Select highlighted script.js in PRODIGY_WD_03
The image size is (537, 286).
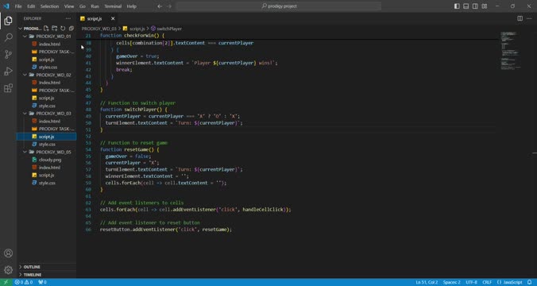coord(46,137)
